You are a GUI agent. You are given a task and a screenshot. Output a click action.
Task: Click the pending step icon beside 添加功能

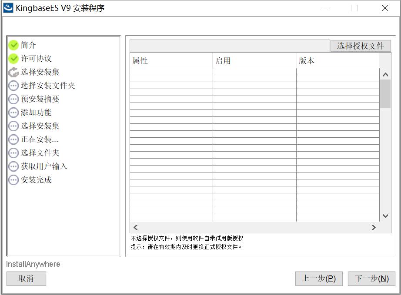[13, 113]
